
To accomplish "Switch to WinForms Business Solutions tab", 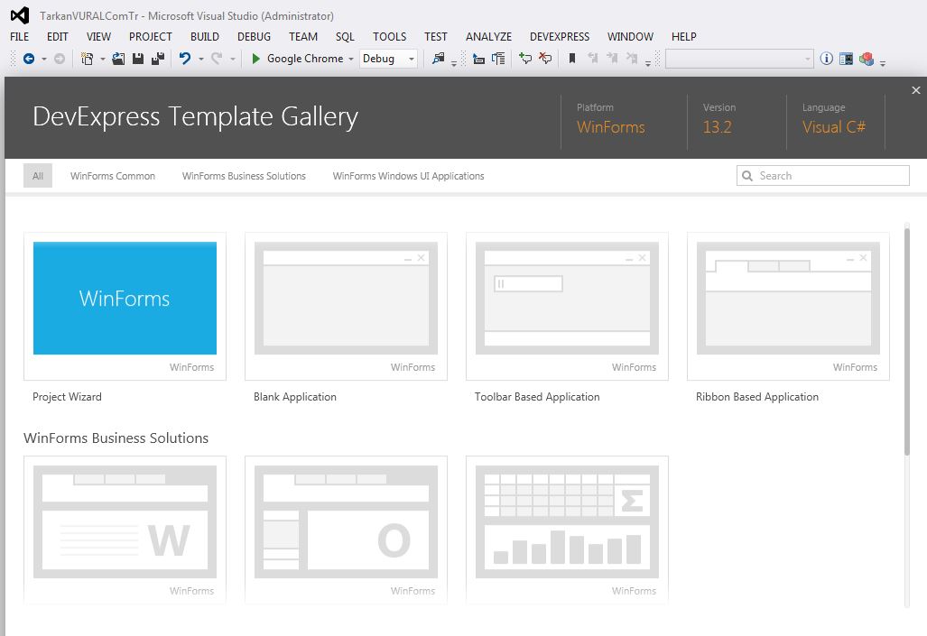I will pyautogui.click(x=245, y=176).
